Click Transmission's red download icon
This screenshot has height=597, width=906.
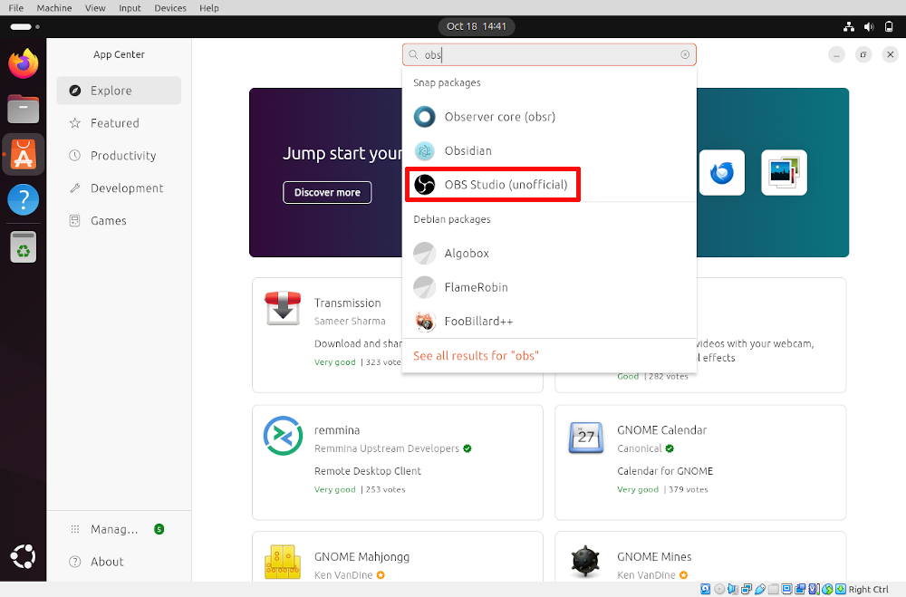[x=282, y=308]
